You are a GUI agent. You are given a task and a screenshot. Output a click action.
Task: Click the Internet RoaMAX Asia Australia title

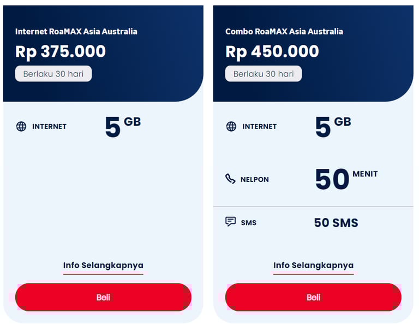tap(76, 32)
